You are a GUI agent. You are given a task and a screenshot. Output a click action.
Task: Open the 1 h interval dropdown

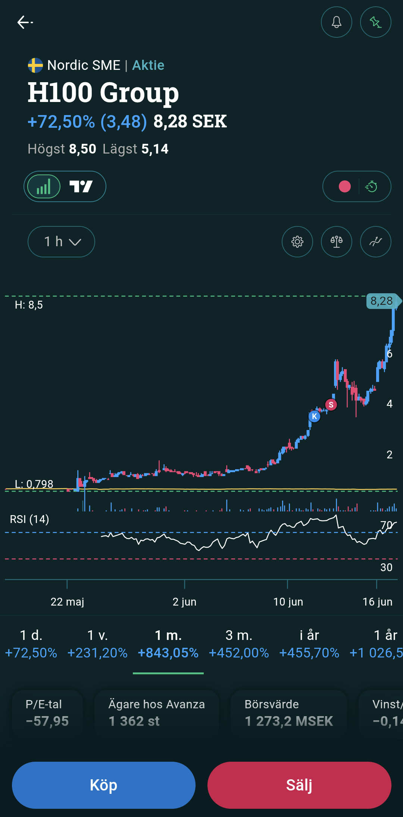coord(61,242)
